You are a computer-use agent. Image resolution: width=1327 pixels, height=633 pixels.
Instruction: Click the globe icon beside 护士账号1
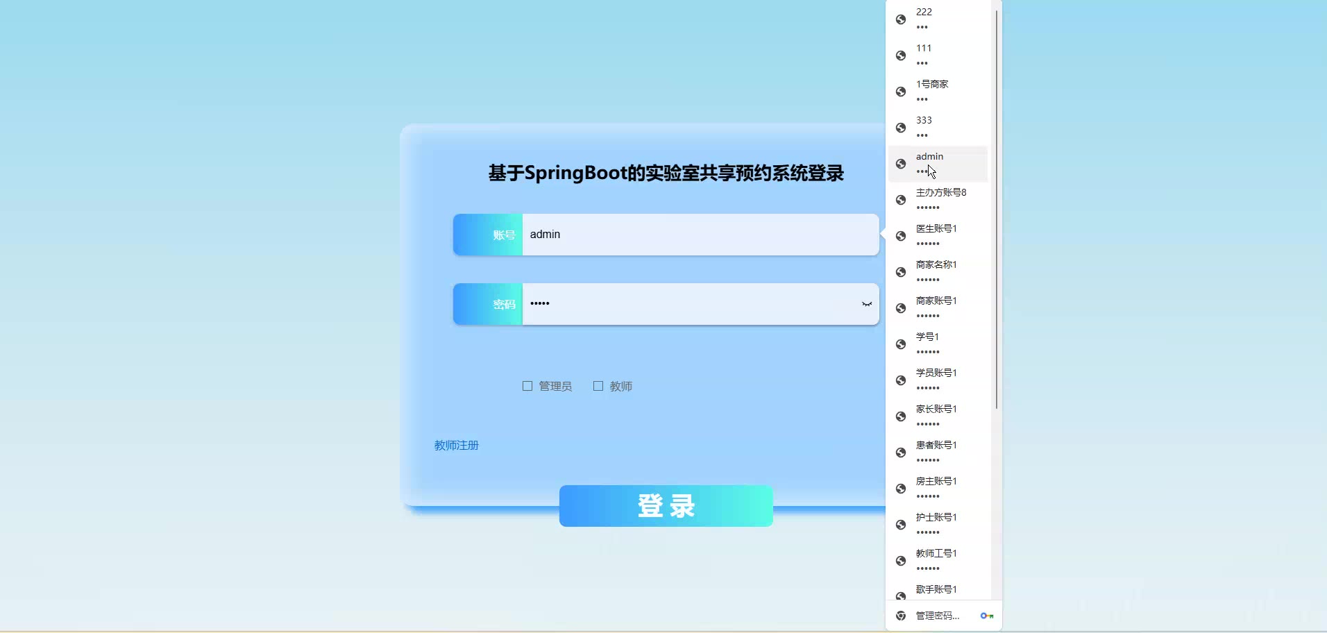coord(901,525)
